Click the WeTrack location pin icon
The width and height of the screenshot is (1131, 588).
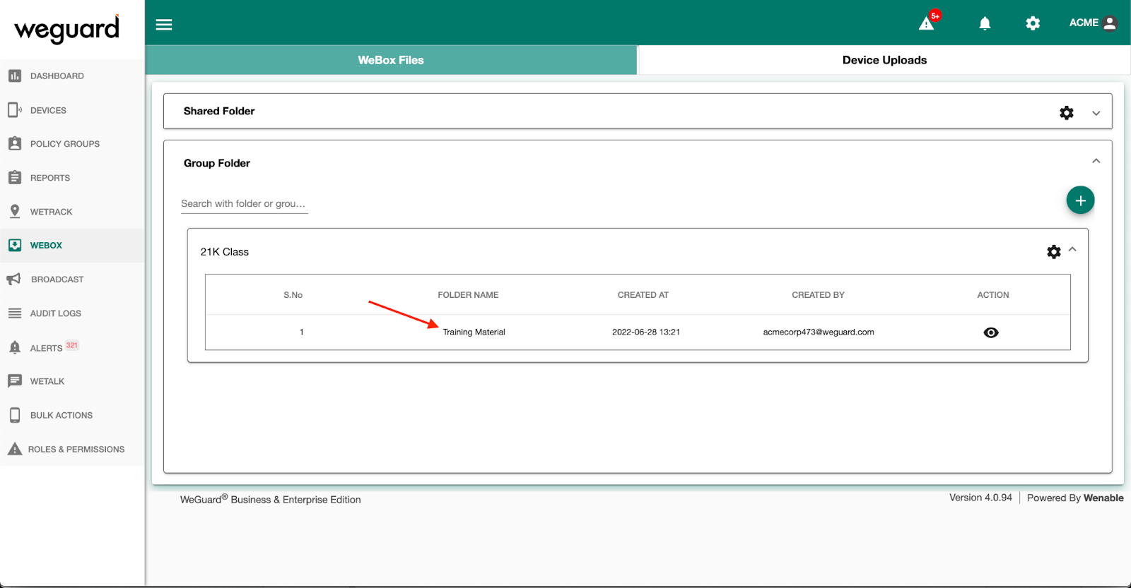pos(15,211)
